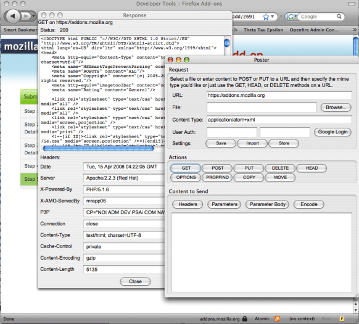Image resolution: width=359 pixels, height=324 pixels.
Task: Click the browser Back arrow button
Action: tap(13, 16)
